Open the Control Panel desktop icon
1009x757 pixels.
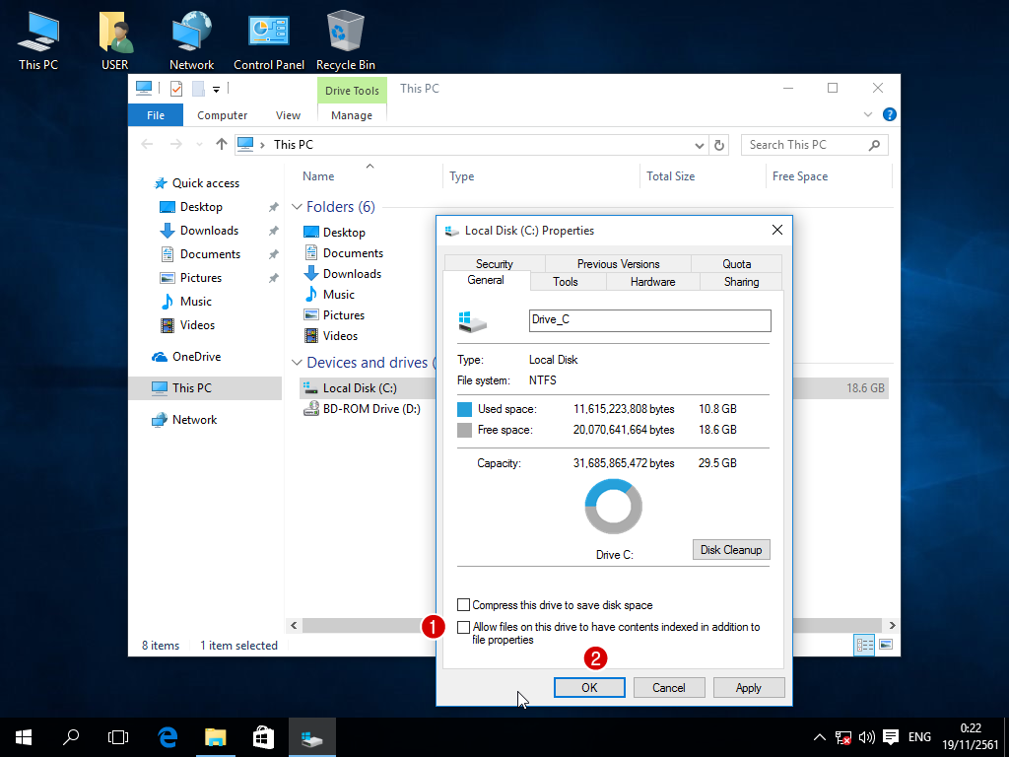269,39
